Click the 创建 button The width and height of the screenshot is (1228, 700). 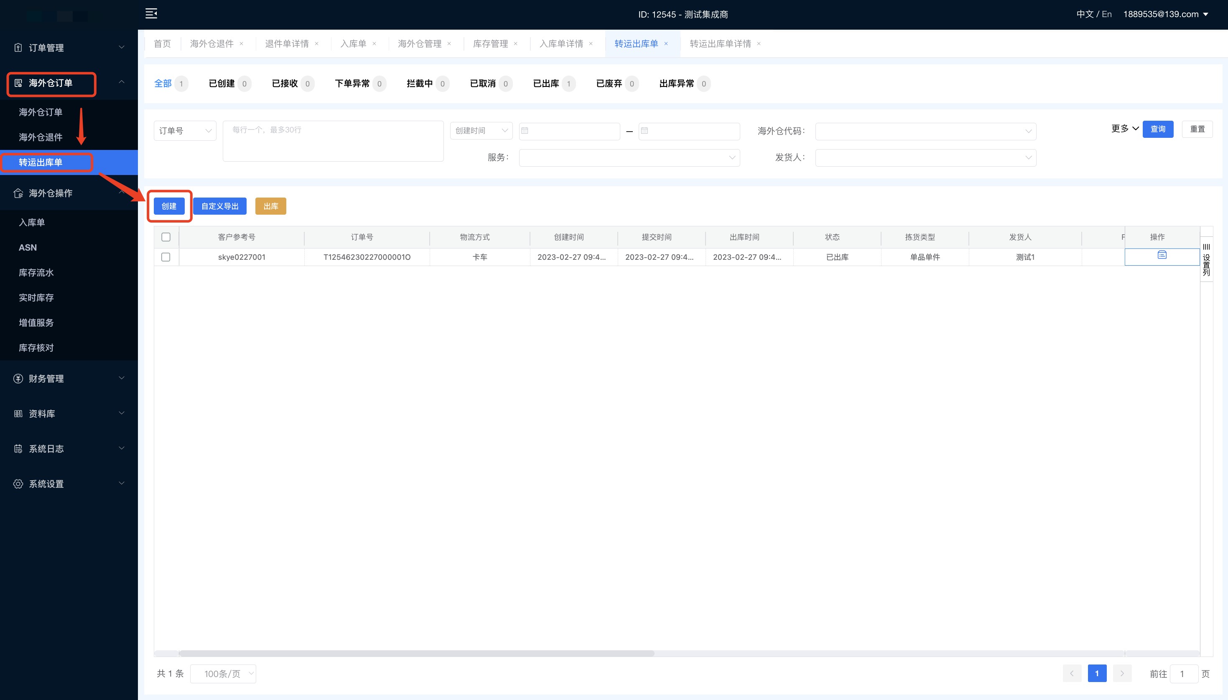[x=169, y=206]
